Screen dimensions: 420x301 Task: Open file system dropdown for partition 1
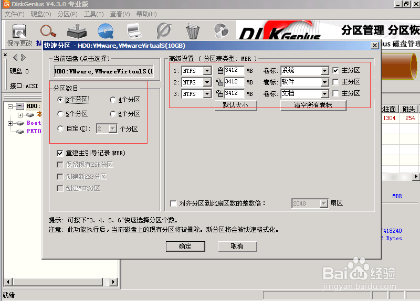(x=207, y=71)
